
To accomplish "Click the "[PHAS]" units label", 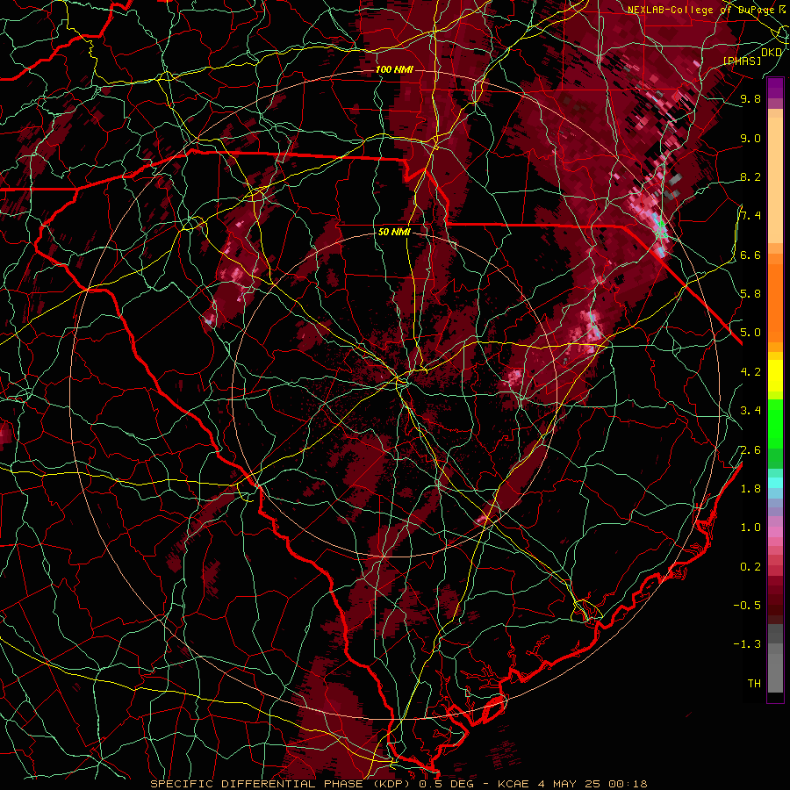I will tap(742, 61).
